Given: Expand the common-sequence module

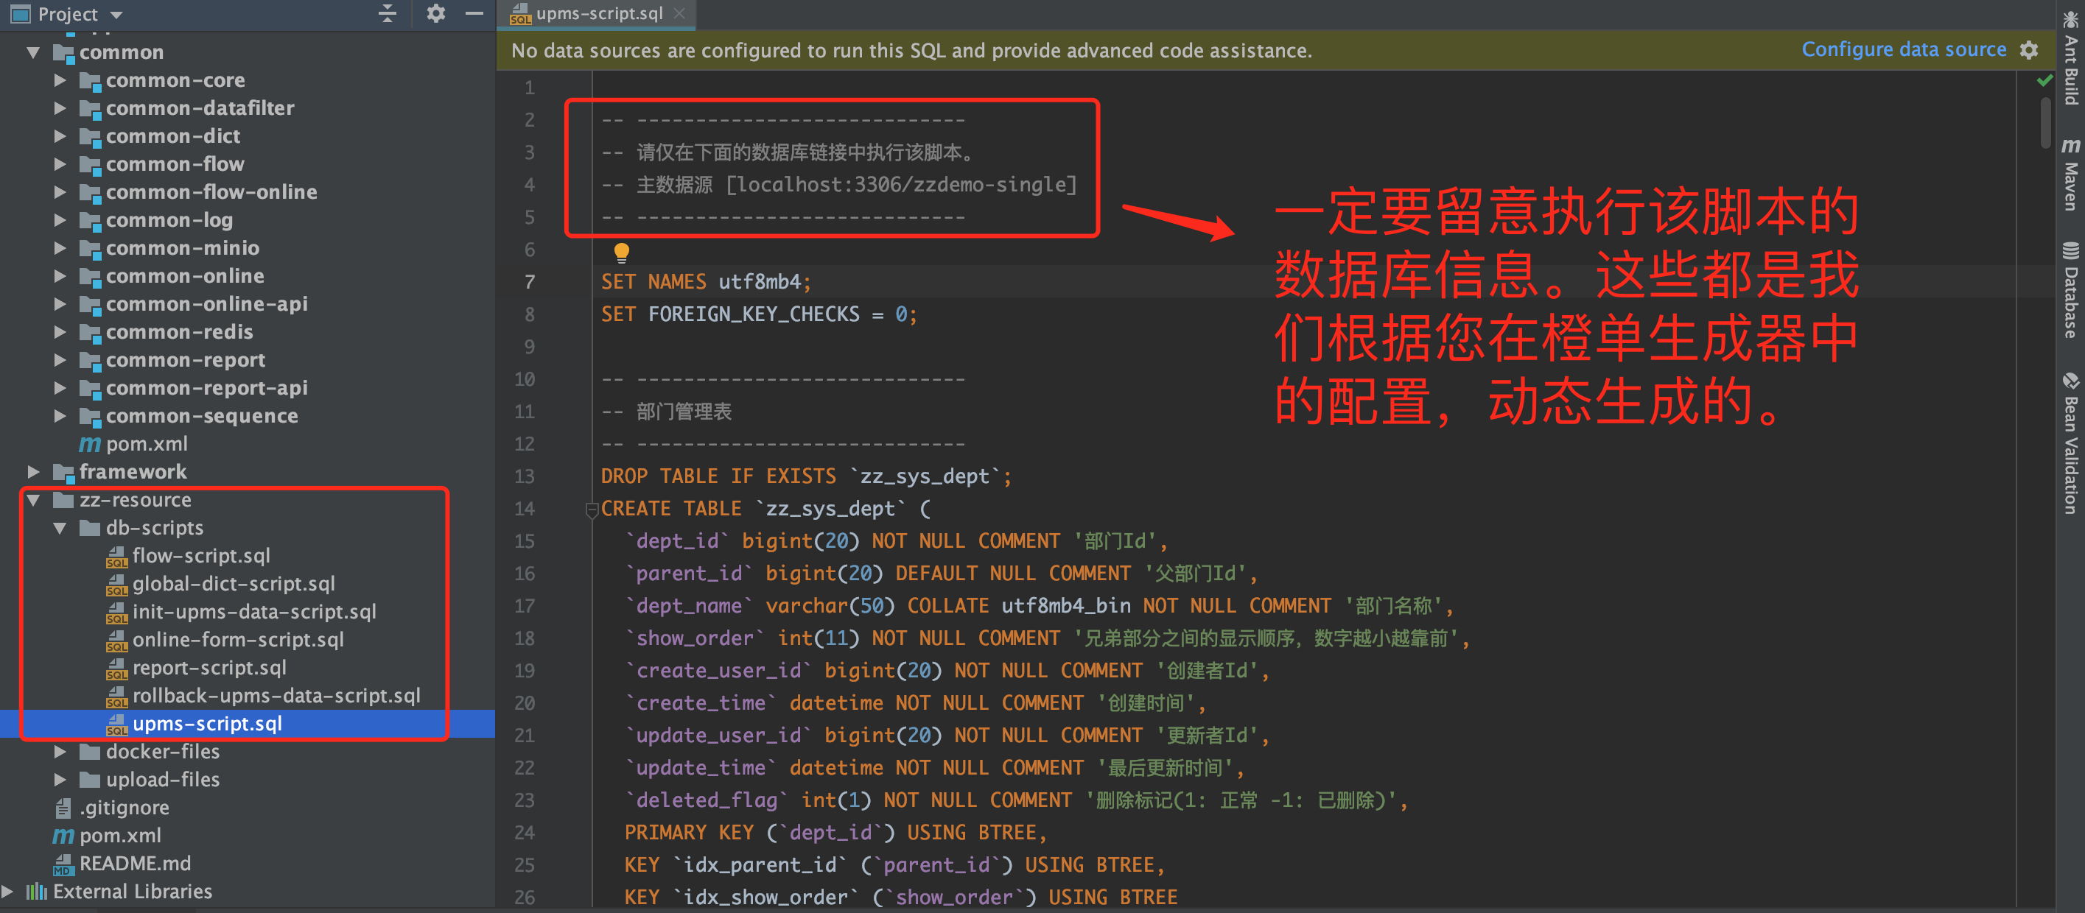Looking at the screenshot, I should coord(60,416).
